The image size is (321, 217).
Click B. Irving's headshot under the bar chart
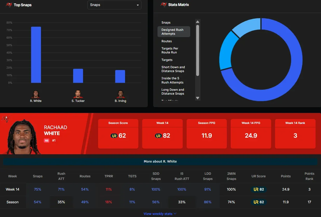(x=120, y=94)
